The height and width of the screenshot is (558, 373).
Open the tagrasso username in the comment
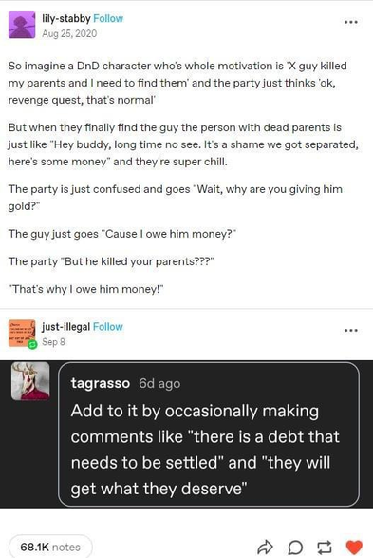click(x=101, y=383)
